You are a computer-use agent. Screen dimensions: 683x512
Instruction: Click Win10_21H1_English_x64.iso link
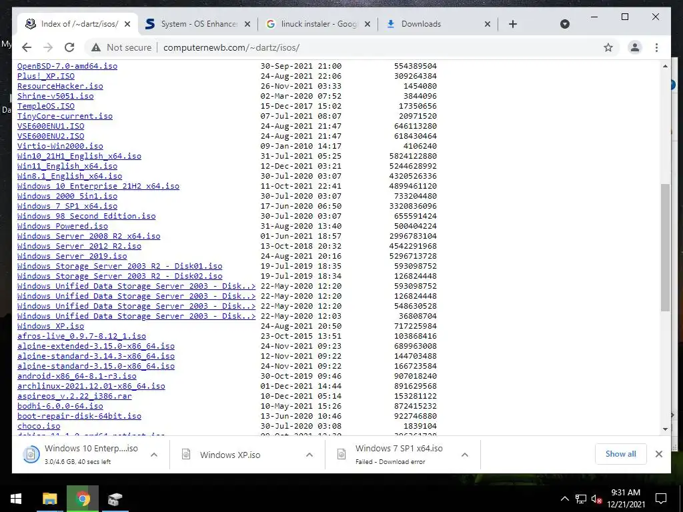coord(79,156)
